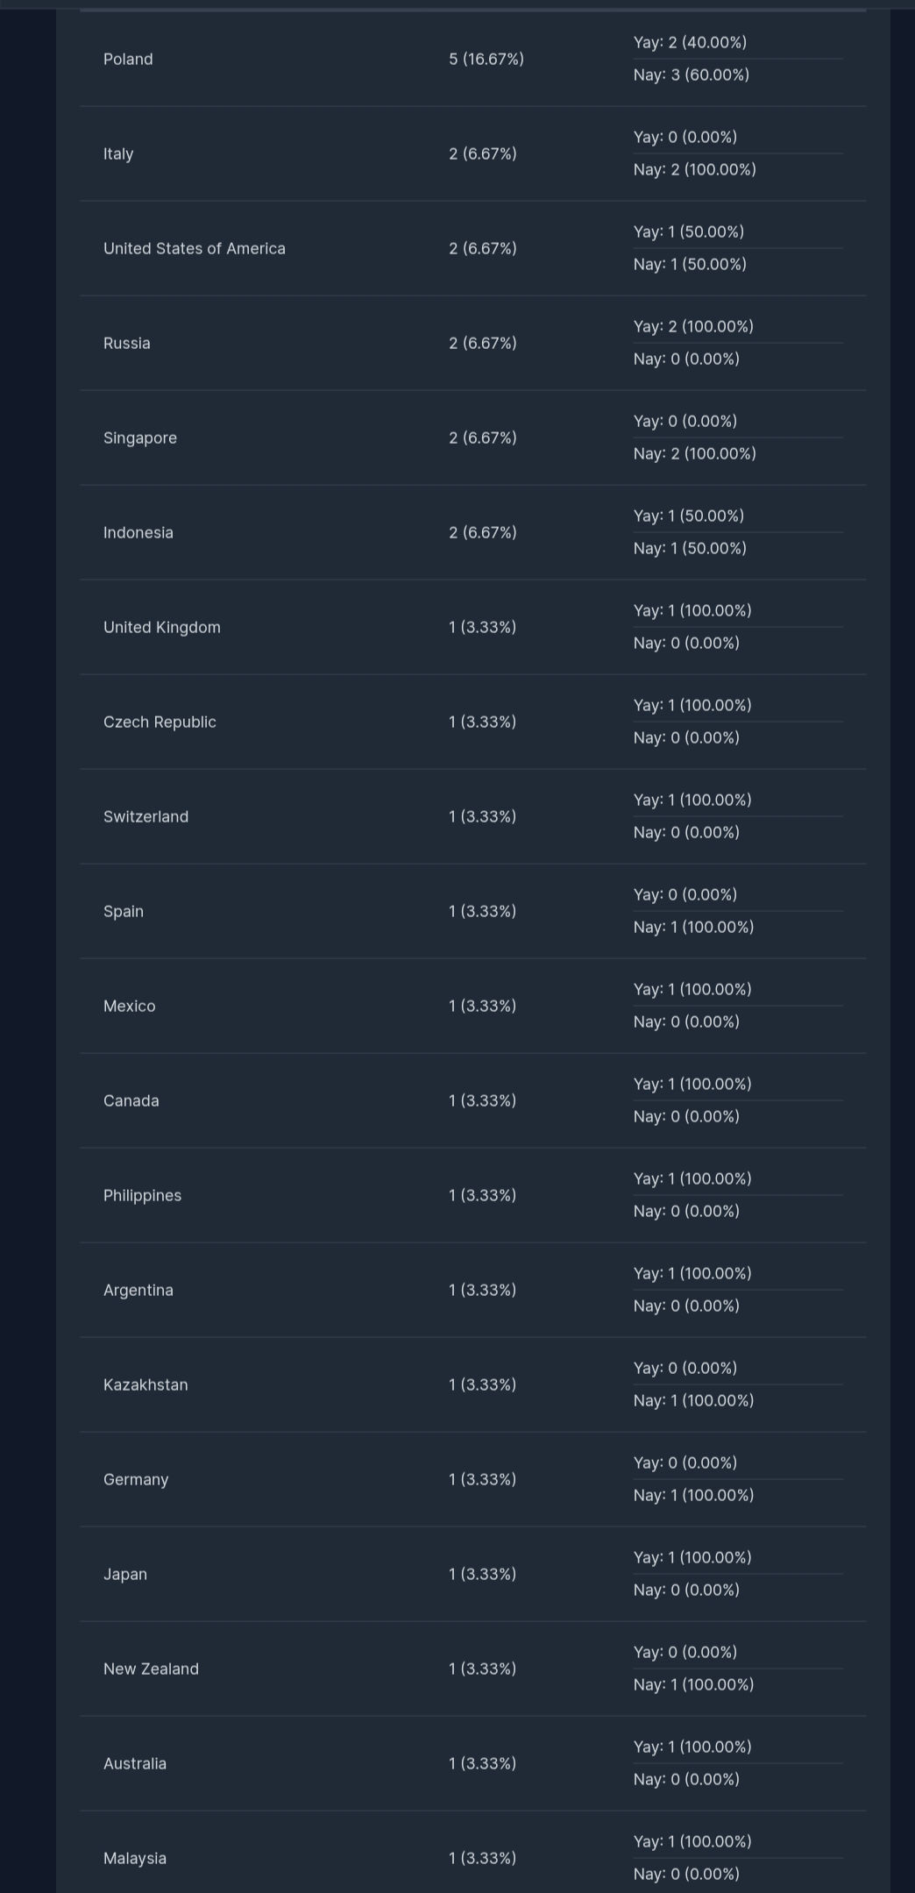Select the Philippines row label
915x1893 pixels.
(x=143, y=1195)
